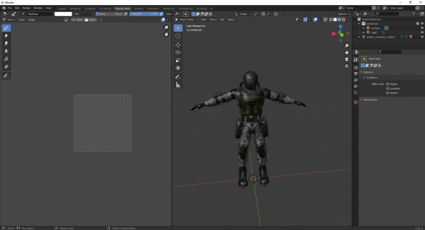Enable the Locations checkbox
The width and height of the screenshot is (425, 230).
[387, 88]
